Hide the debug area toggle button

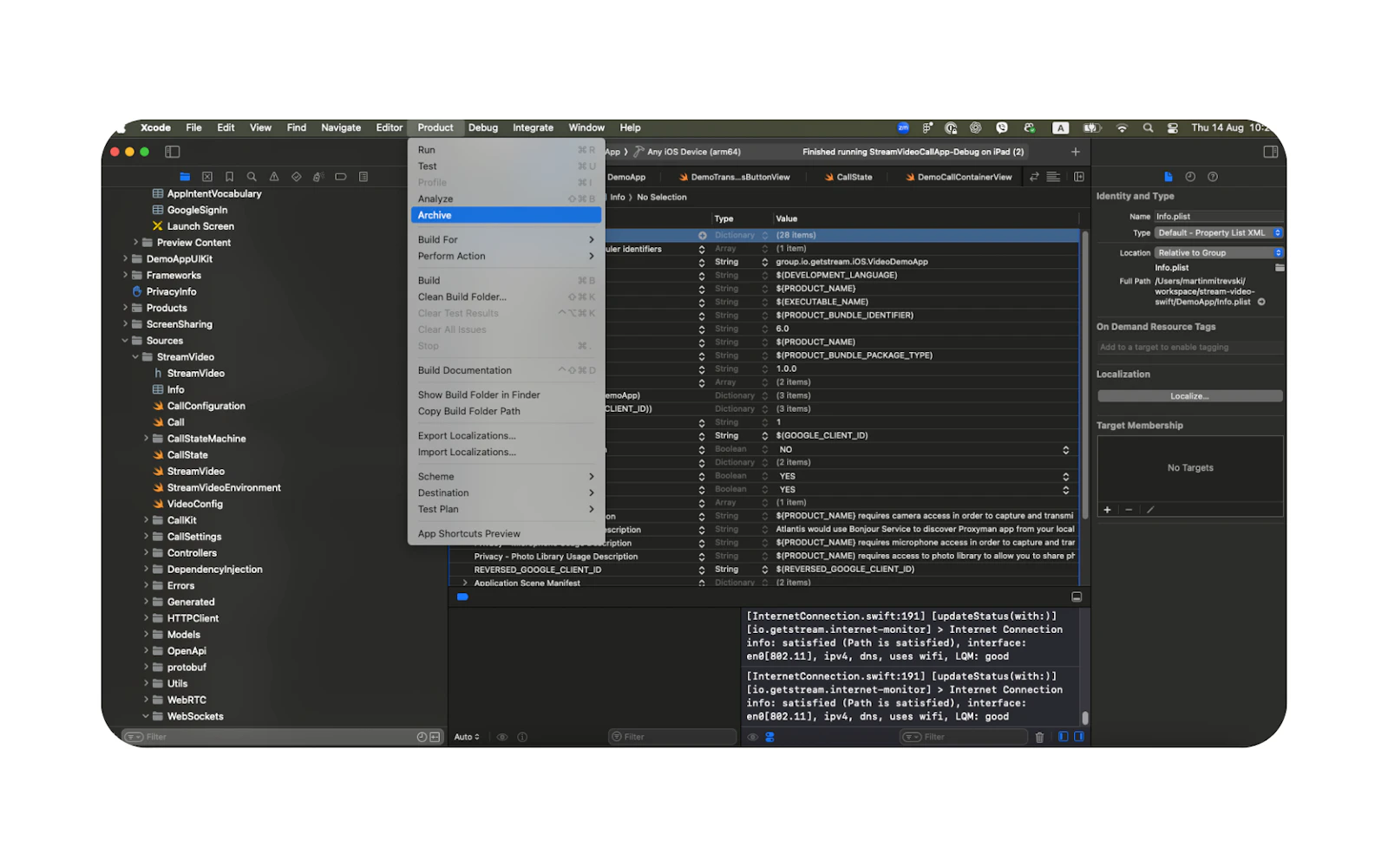[x=1077, y=596]
